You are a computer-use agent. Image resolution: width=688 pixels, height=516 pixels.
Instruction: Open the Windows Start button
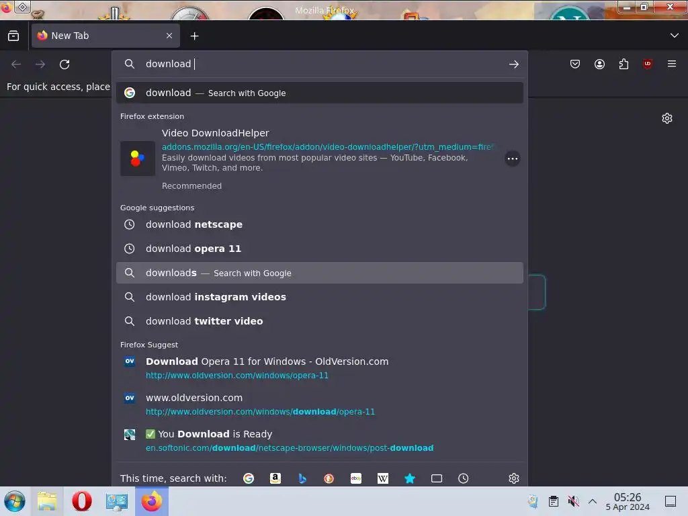pyautogui.click(x=15, y=501)
